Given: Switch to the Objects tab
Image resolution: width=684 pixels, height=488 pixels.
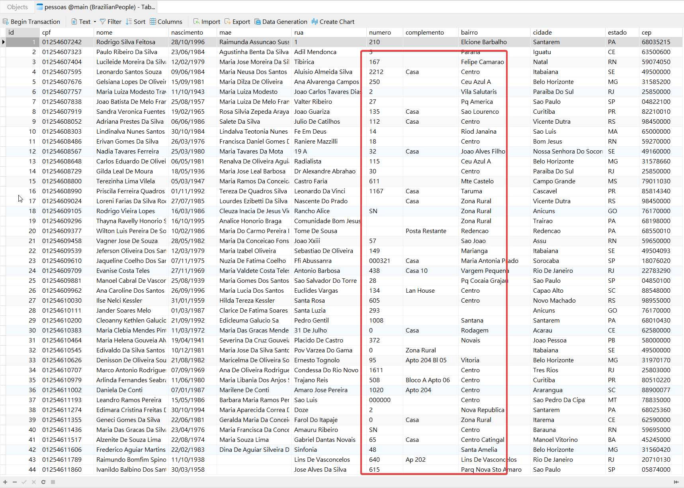Looking at the screenshot, I should [x=18, y=7].
